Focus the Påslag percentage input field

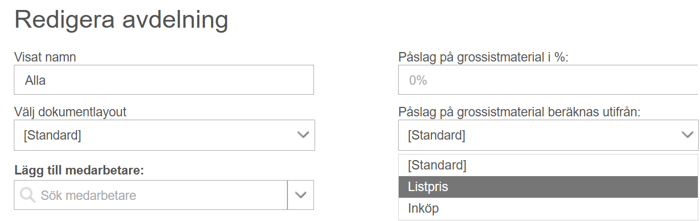[x=549, y=80]
